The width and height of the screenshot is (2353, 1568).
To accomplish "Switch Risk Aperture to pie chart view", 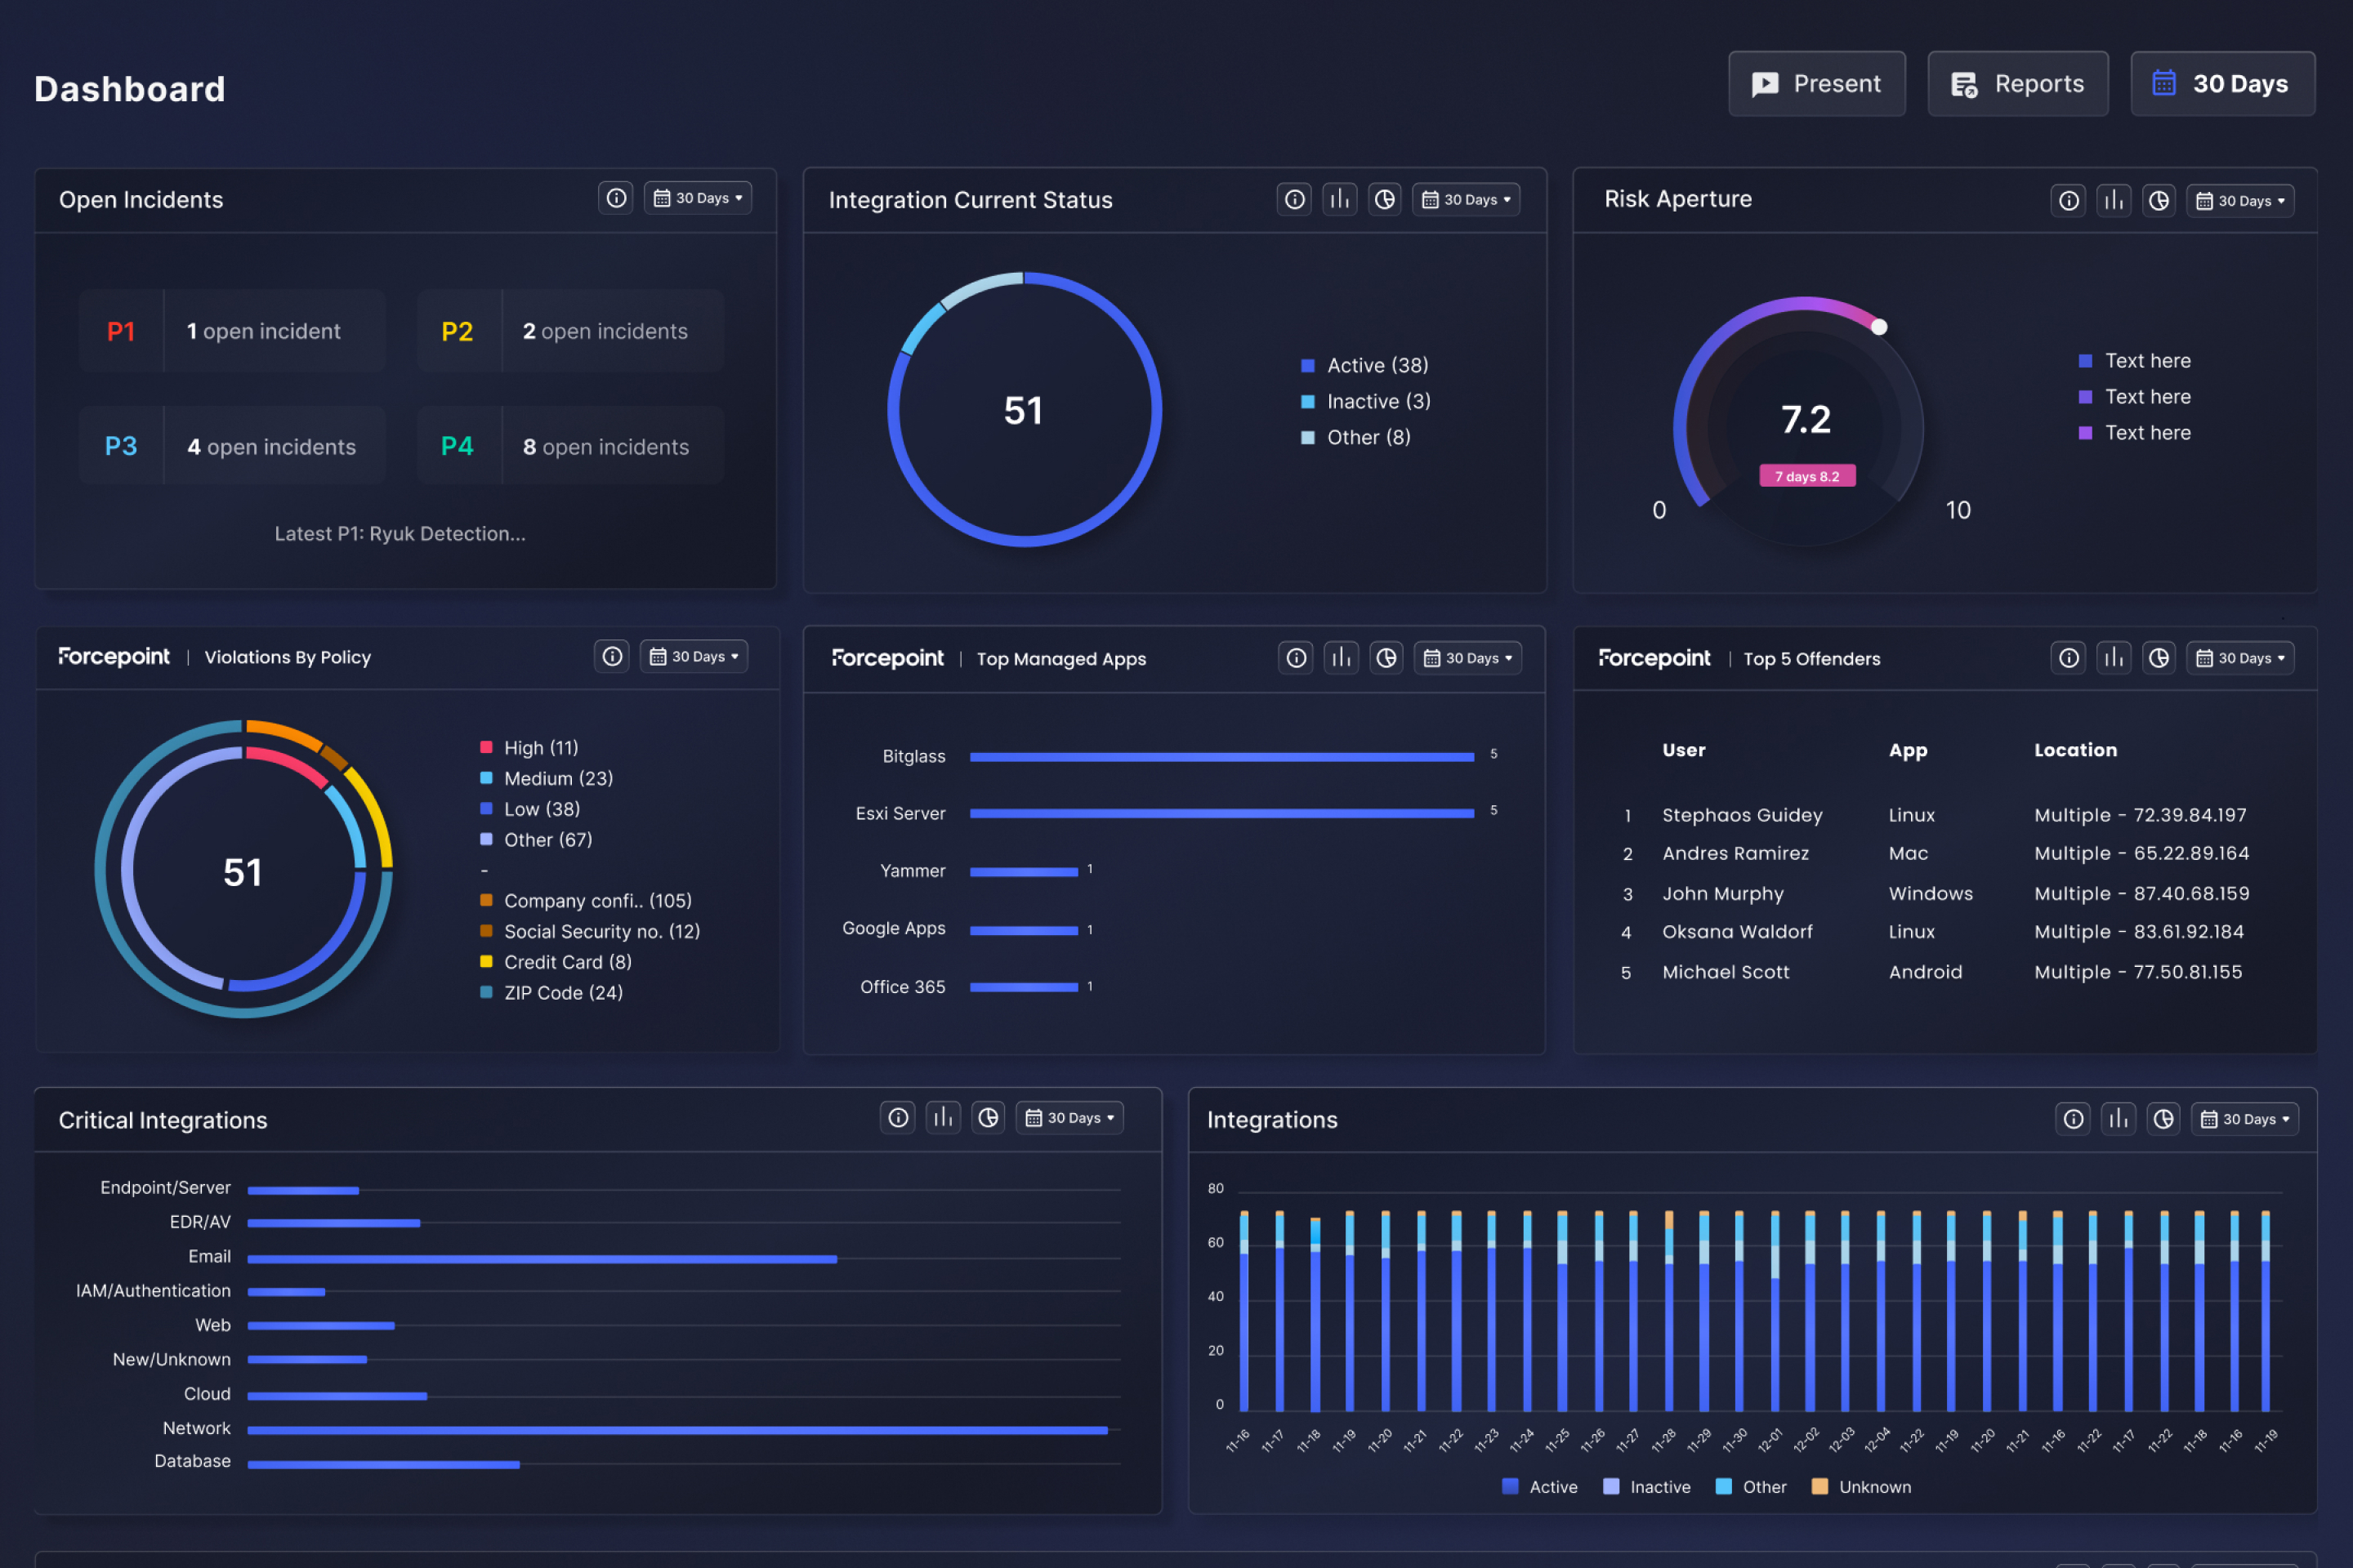I will (2159, 200).
